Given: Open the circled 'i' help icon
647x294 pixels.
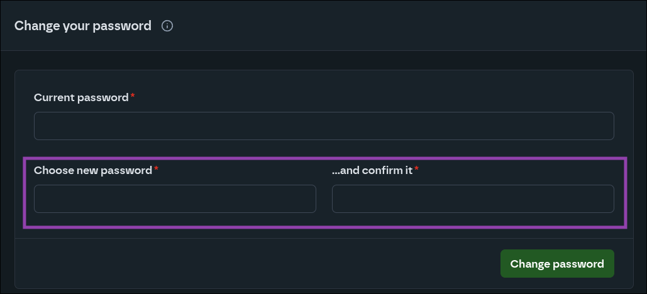Looking at the screenshot, I should [167, 26].
